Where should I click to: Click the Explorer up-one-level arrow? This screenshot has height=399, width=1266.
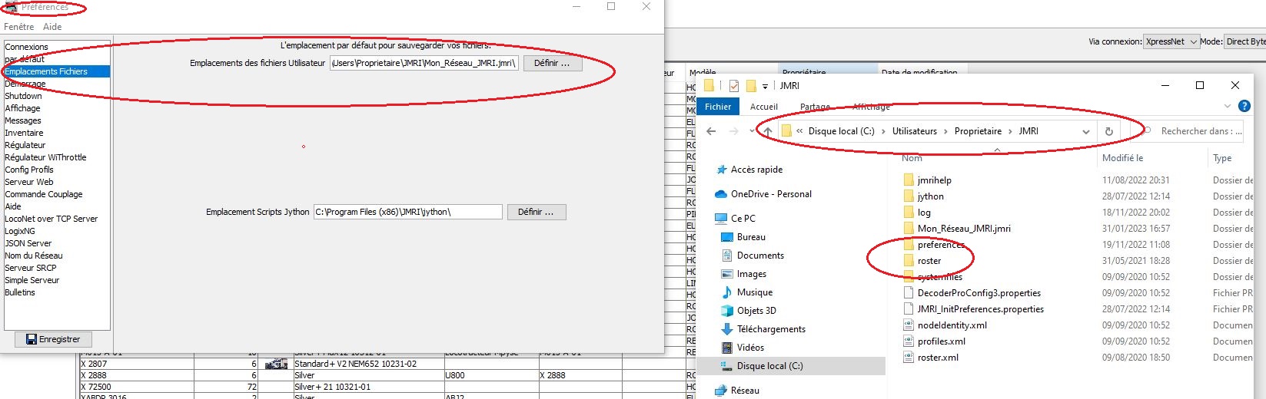click(768, 131)
